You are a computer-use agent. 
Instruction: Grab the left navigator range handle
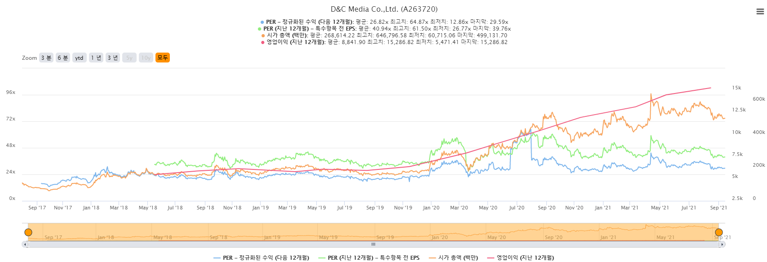point(28,232)
